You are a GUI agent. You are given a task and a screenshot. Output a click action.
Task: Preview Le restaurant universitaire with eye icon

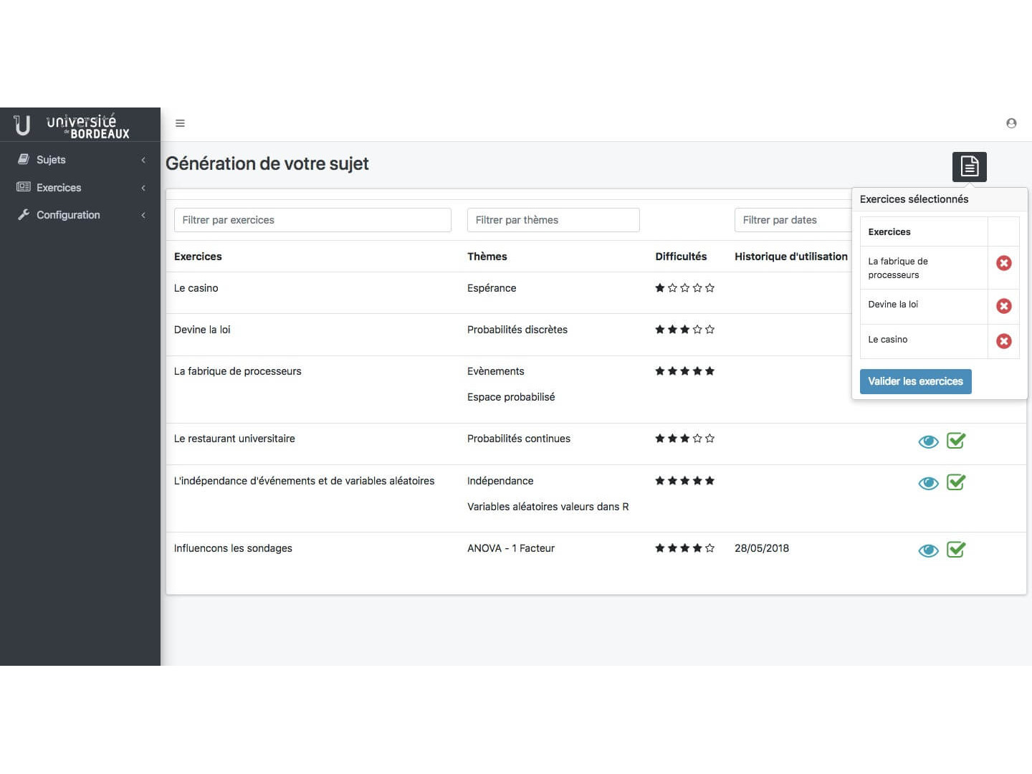pyautogui.click(x=928, y=441)
